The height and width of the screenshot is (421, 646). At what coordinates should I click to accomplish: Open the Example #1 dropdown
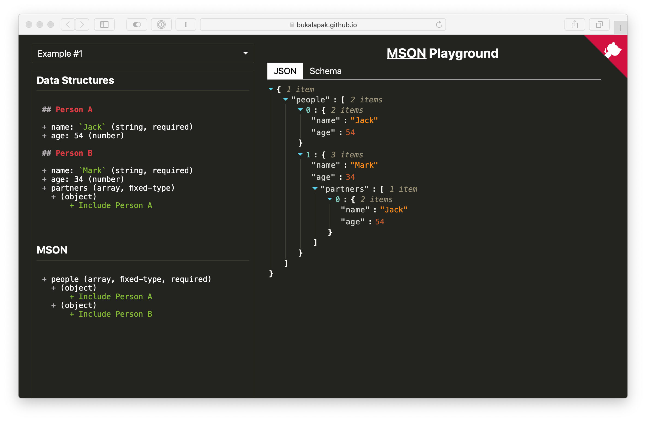point(143,54)
